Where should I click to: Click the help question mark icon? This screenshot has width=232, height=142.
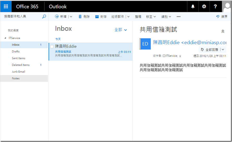tap(215, 6)
